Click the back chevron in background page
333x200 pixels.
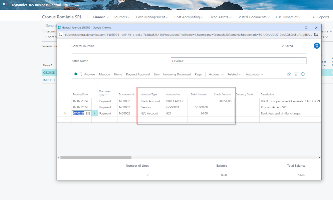click(43, 31)
